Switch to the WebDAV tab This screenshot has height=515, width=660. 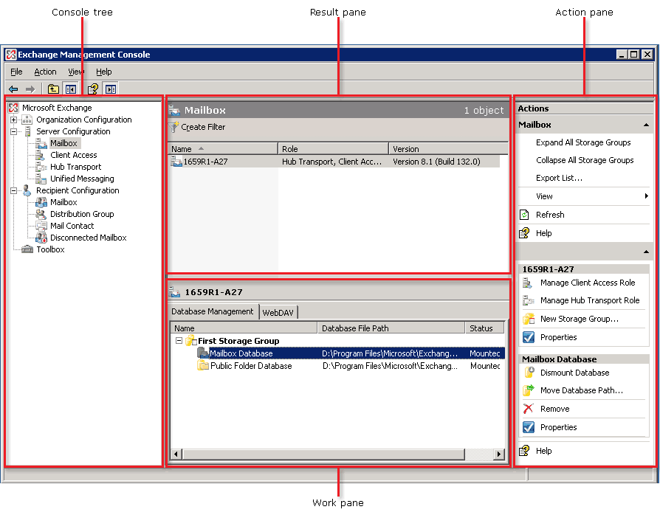point(278,312)
